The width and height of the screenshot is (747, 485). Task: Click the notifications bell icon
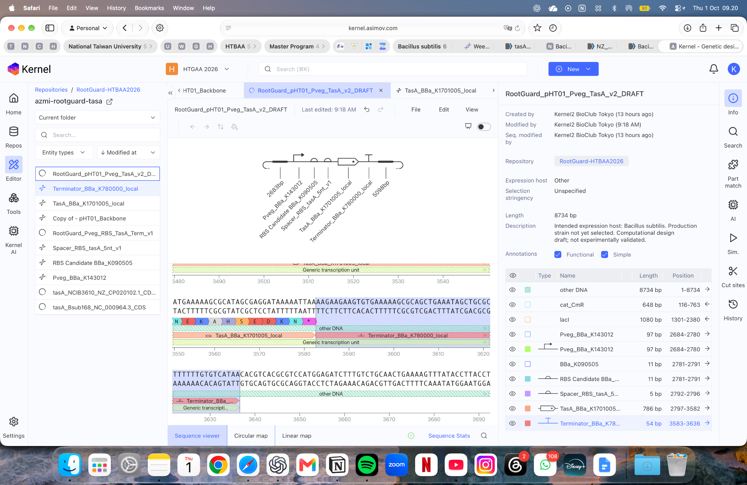tap(713, 69)
